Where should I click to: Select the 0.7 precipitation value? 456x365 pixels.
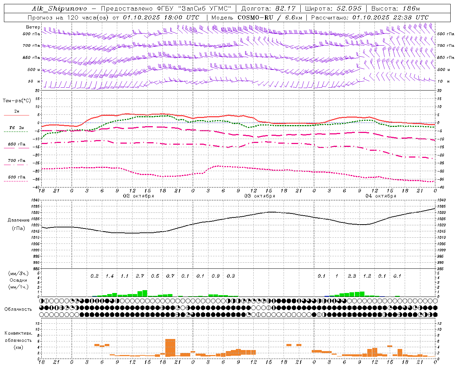[170, 276]
